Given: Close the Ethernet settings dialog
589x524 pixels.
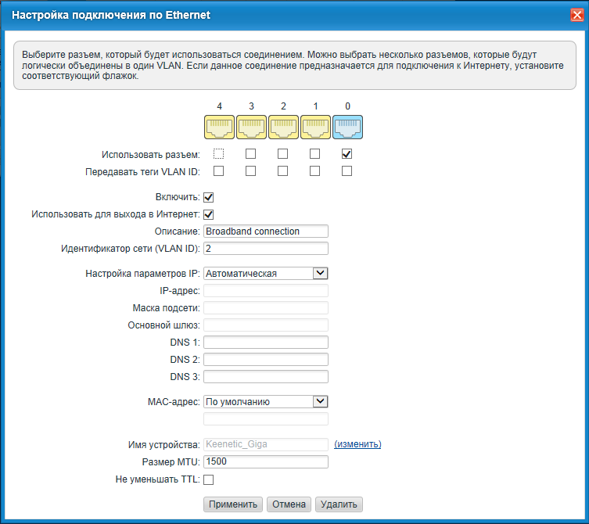Looking at the screenshot, I should (576, 15).
